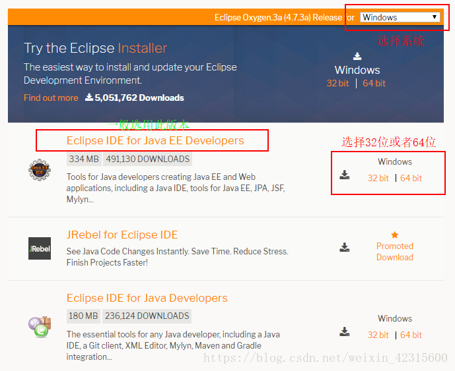Click the JRebel logo thumbnail
The height and width of the screenshot is (371, 455).
[40, 248]
